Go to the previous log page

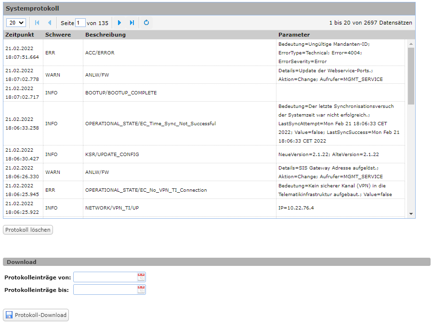pos(49,23)
